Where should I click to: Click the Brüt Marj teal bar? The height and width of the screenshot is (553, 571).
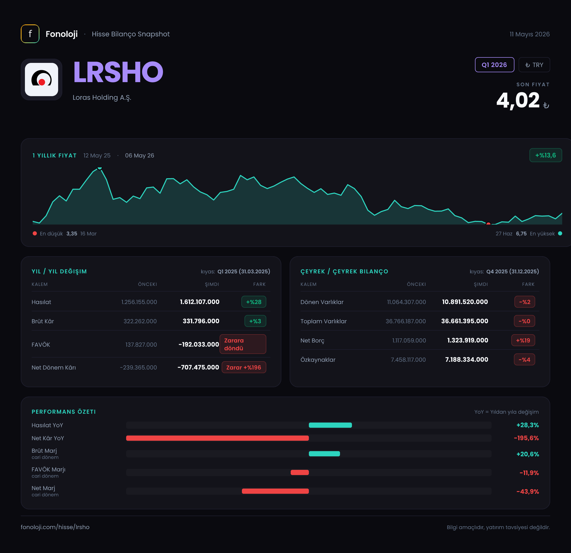click(x=324, y=453)
